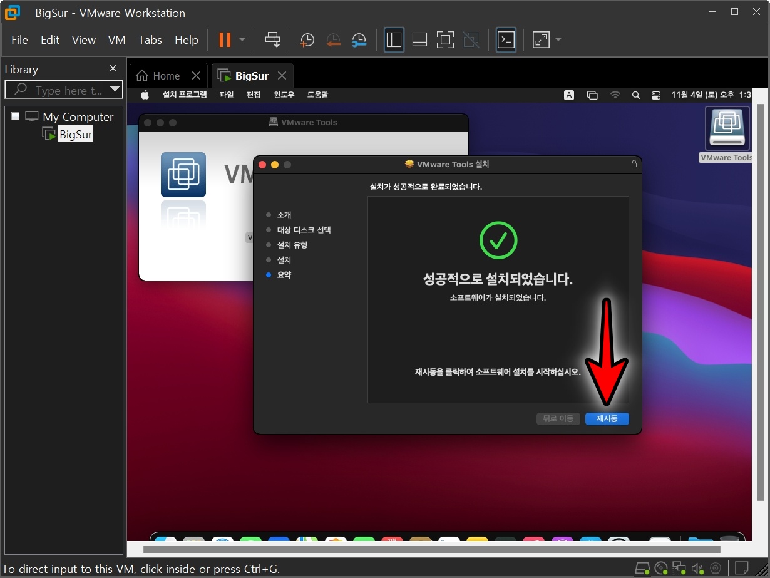Select BigSur in the library tree

pyautogui.click(x=76, y=134)
